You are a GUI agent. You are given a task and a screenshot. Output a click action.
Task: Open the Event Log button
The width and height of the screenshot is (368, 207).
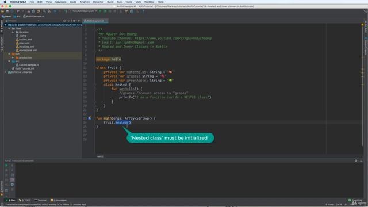coord(355,200)
